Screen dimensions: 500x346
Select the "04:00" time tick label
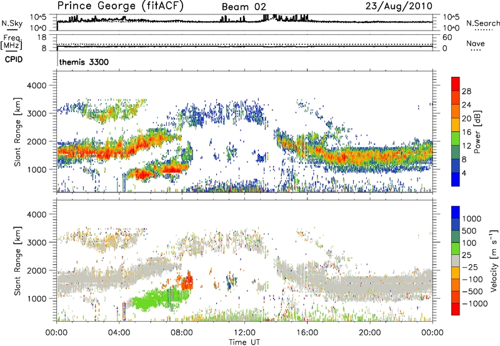tap(119, 333)
